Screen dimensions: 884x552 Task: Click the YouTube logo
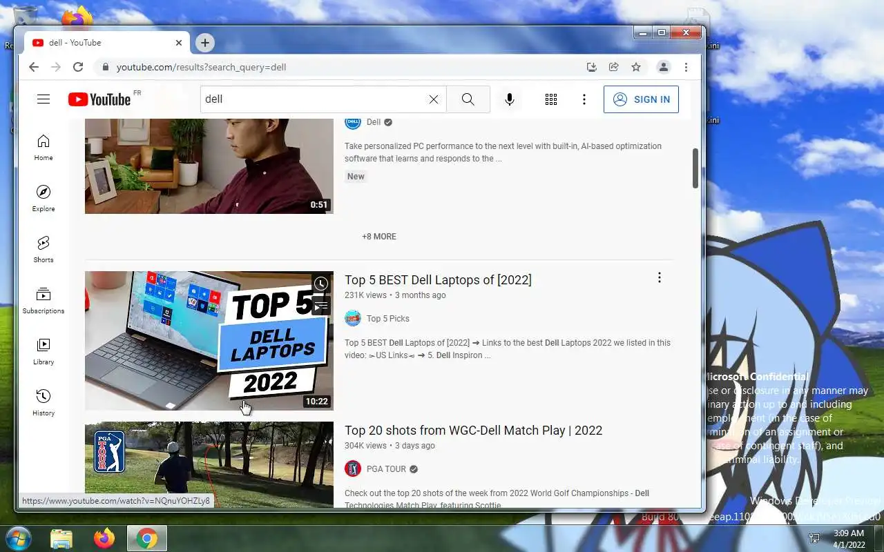(99, 99)
